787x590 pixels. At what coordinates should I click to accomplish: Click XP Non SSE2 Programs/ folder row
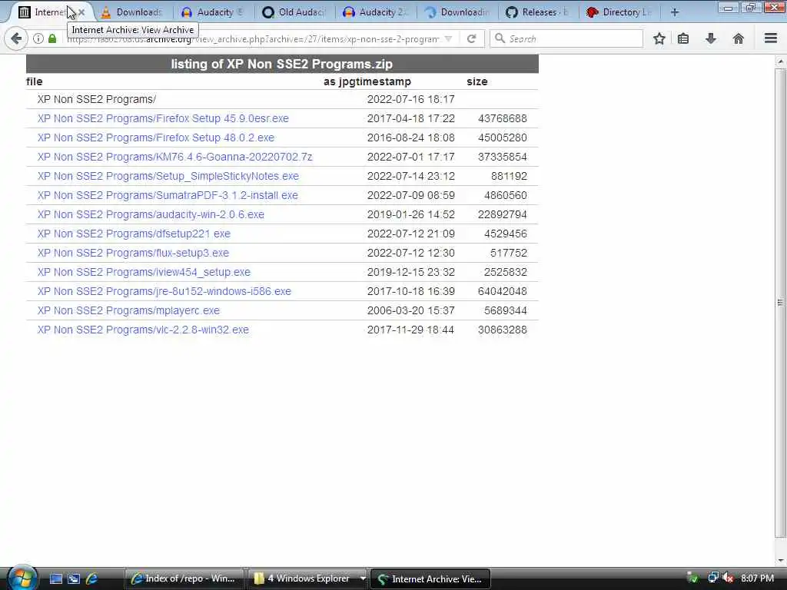tap(282, 99)
